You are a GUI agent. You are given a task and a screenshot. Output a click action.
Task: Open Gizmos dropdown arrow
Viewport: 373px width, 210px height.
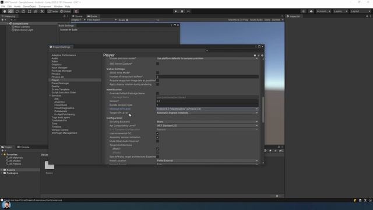[x=283, y=20]
